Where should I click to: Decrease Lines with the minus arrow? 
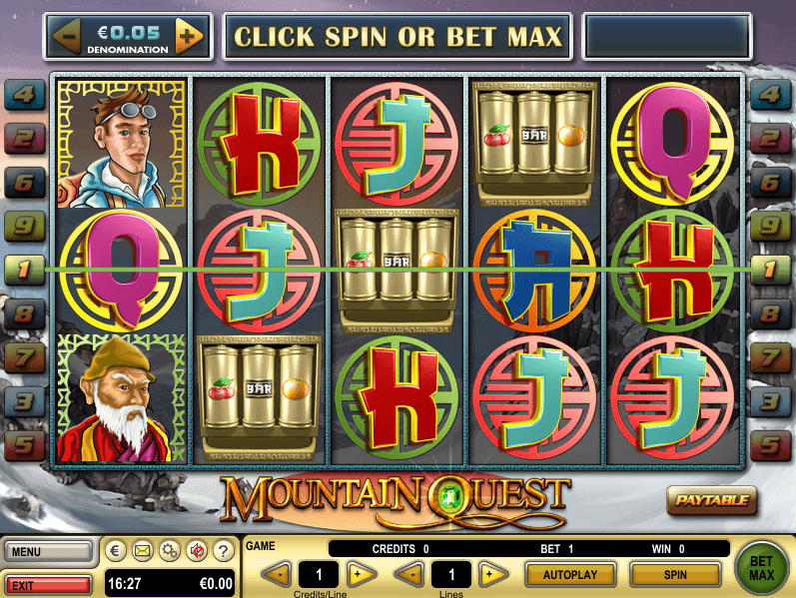coord(409,575)
